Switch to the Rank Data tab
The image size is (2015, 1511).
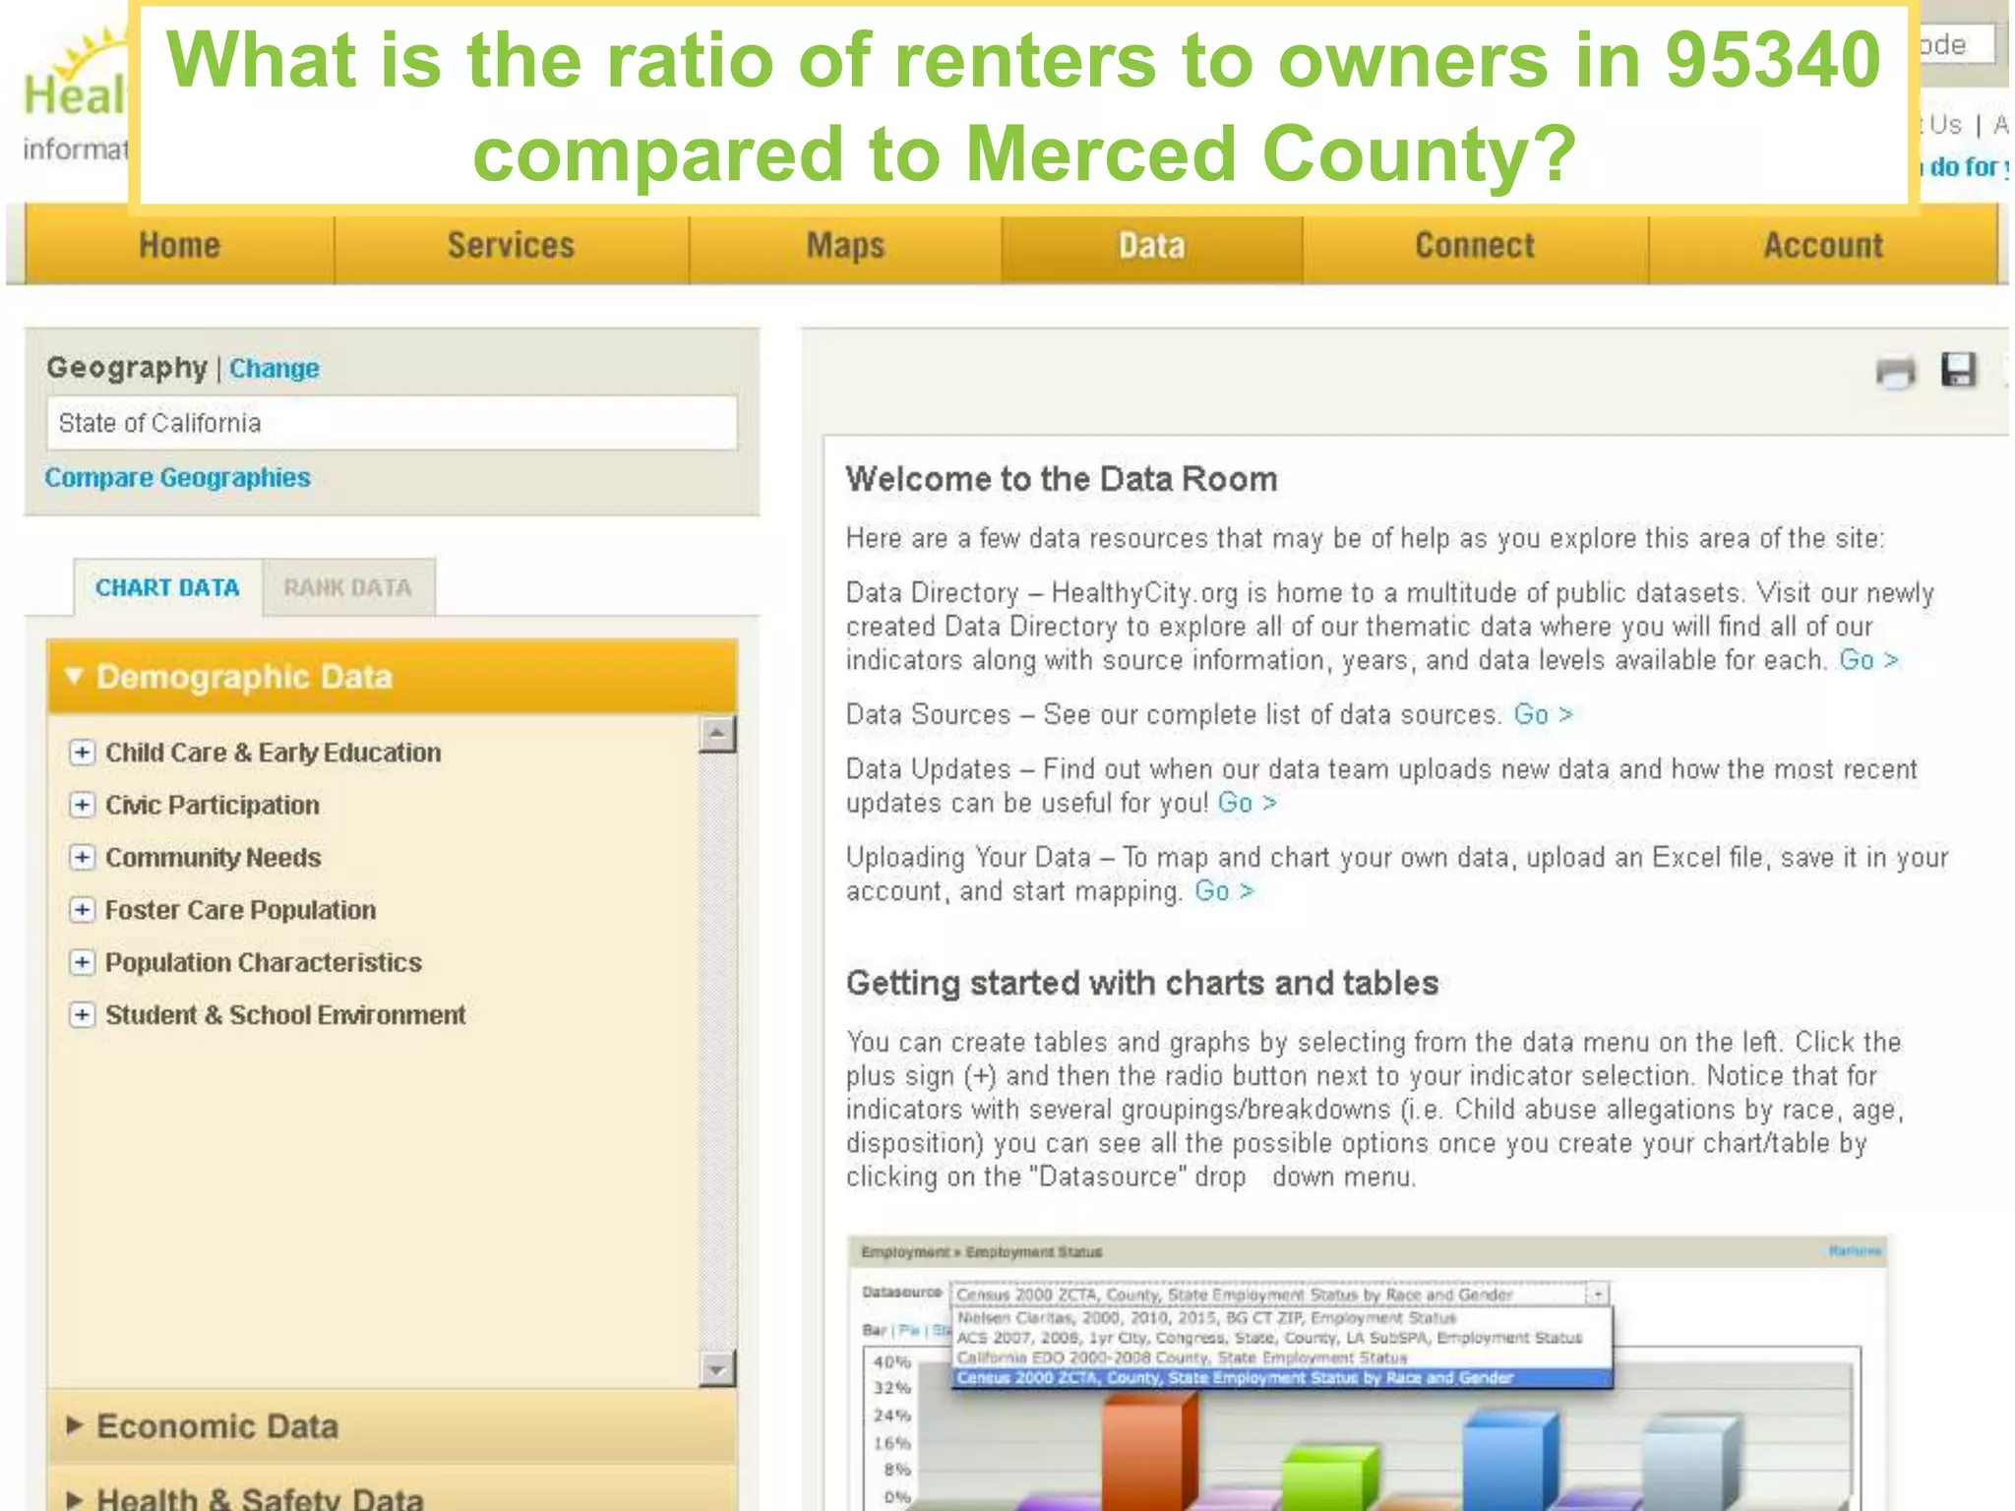tap(348, 587)
